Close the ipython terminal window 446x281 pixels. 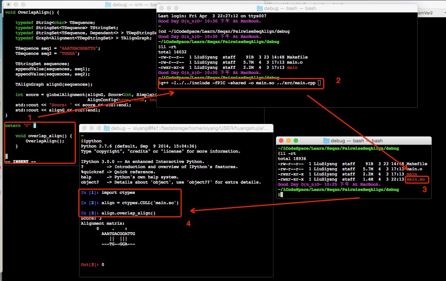tap(85, 128)
